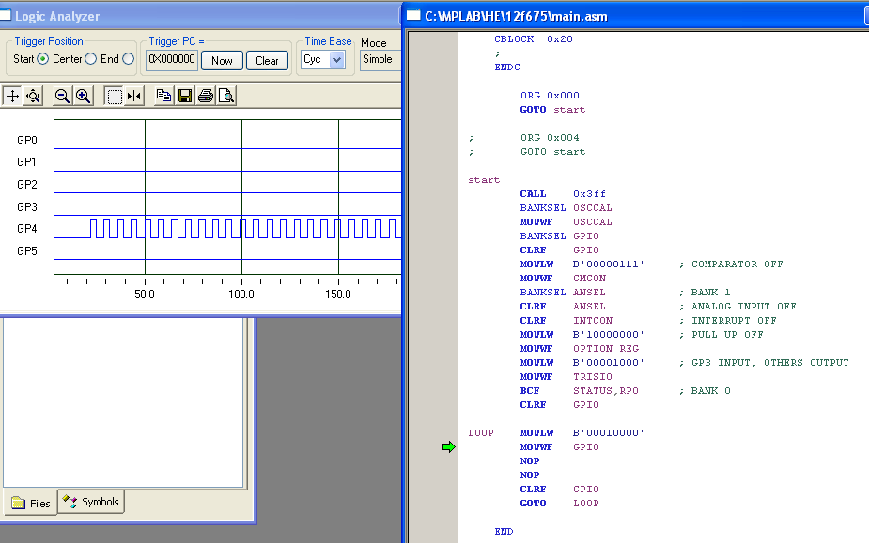Click the zoom-to-fit magnifier icon
This screenshot has width=869, height=543.
33,96
